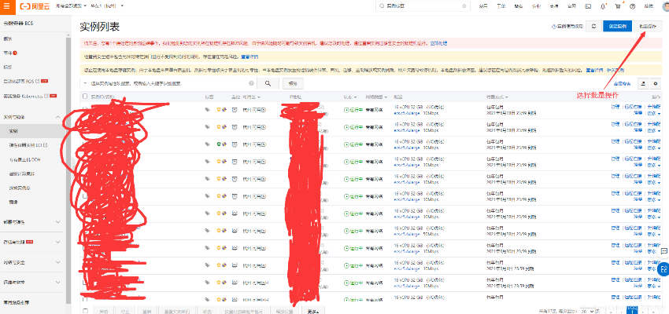Click the Alibaba Cloud logo

(33, 6)
